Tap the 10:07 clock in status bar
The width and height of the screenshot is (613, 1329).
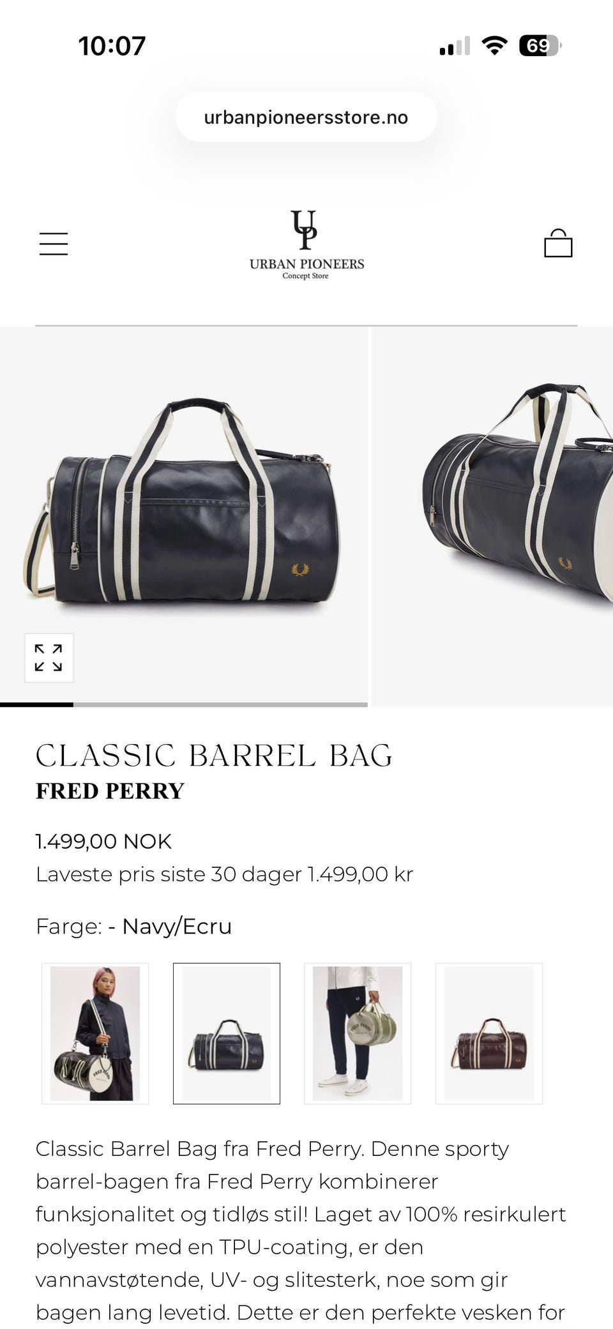[x=112, y=46]
